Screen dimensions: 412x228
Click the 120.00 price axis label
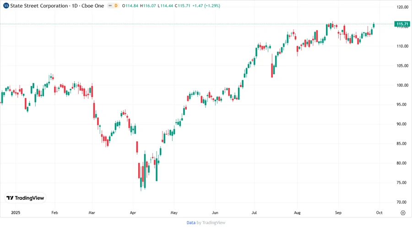(x=402, y=7)
